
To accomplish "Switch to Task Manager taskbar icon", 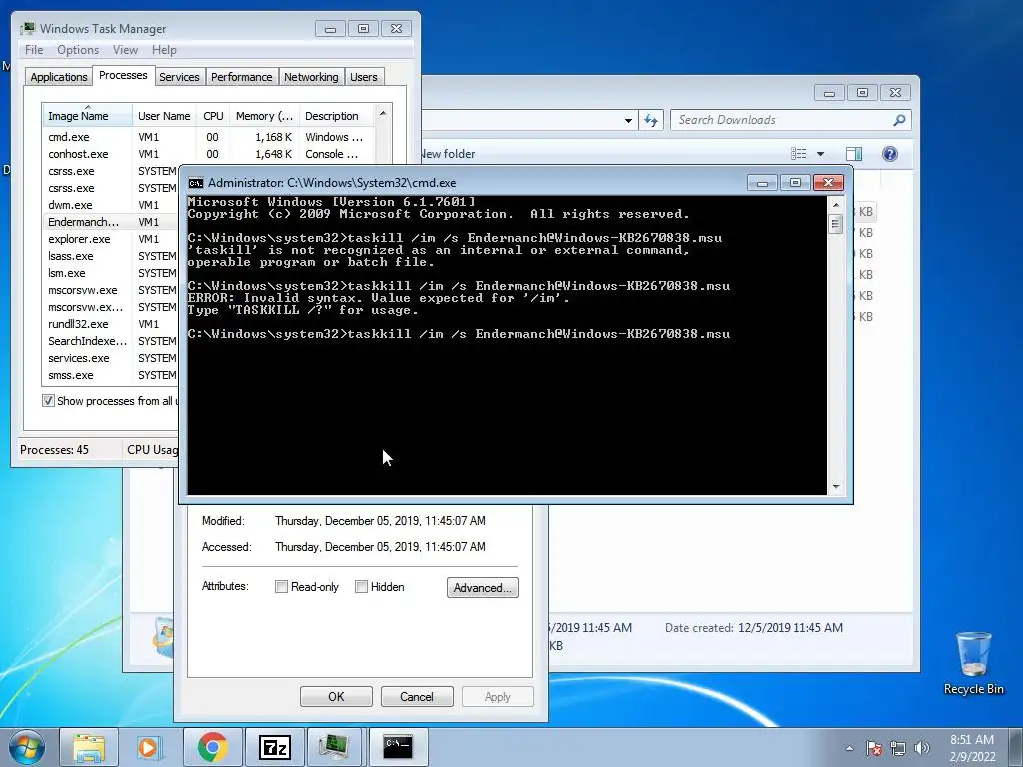I will click(335, 747).
